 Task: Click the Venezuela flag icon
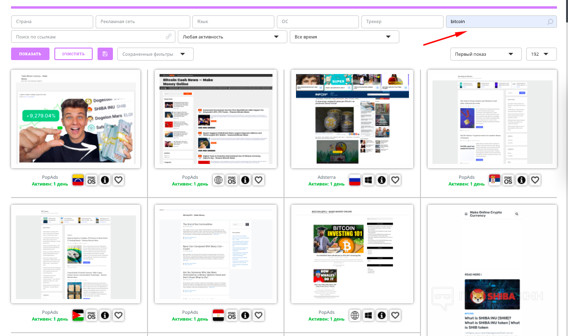[78, 180]
